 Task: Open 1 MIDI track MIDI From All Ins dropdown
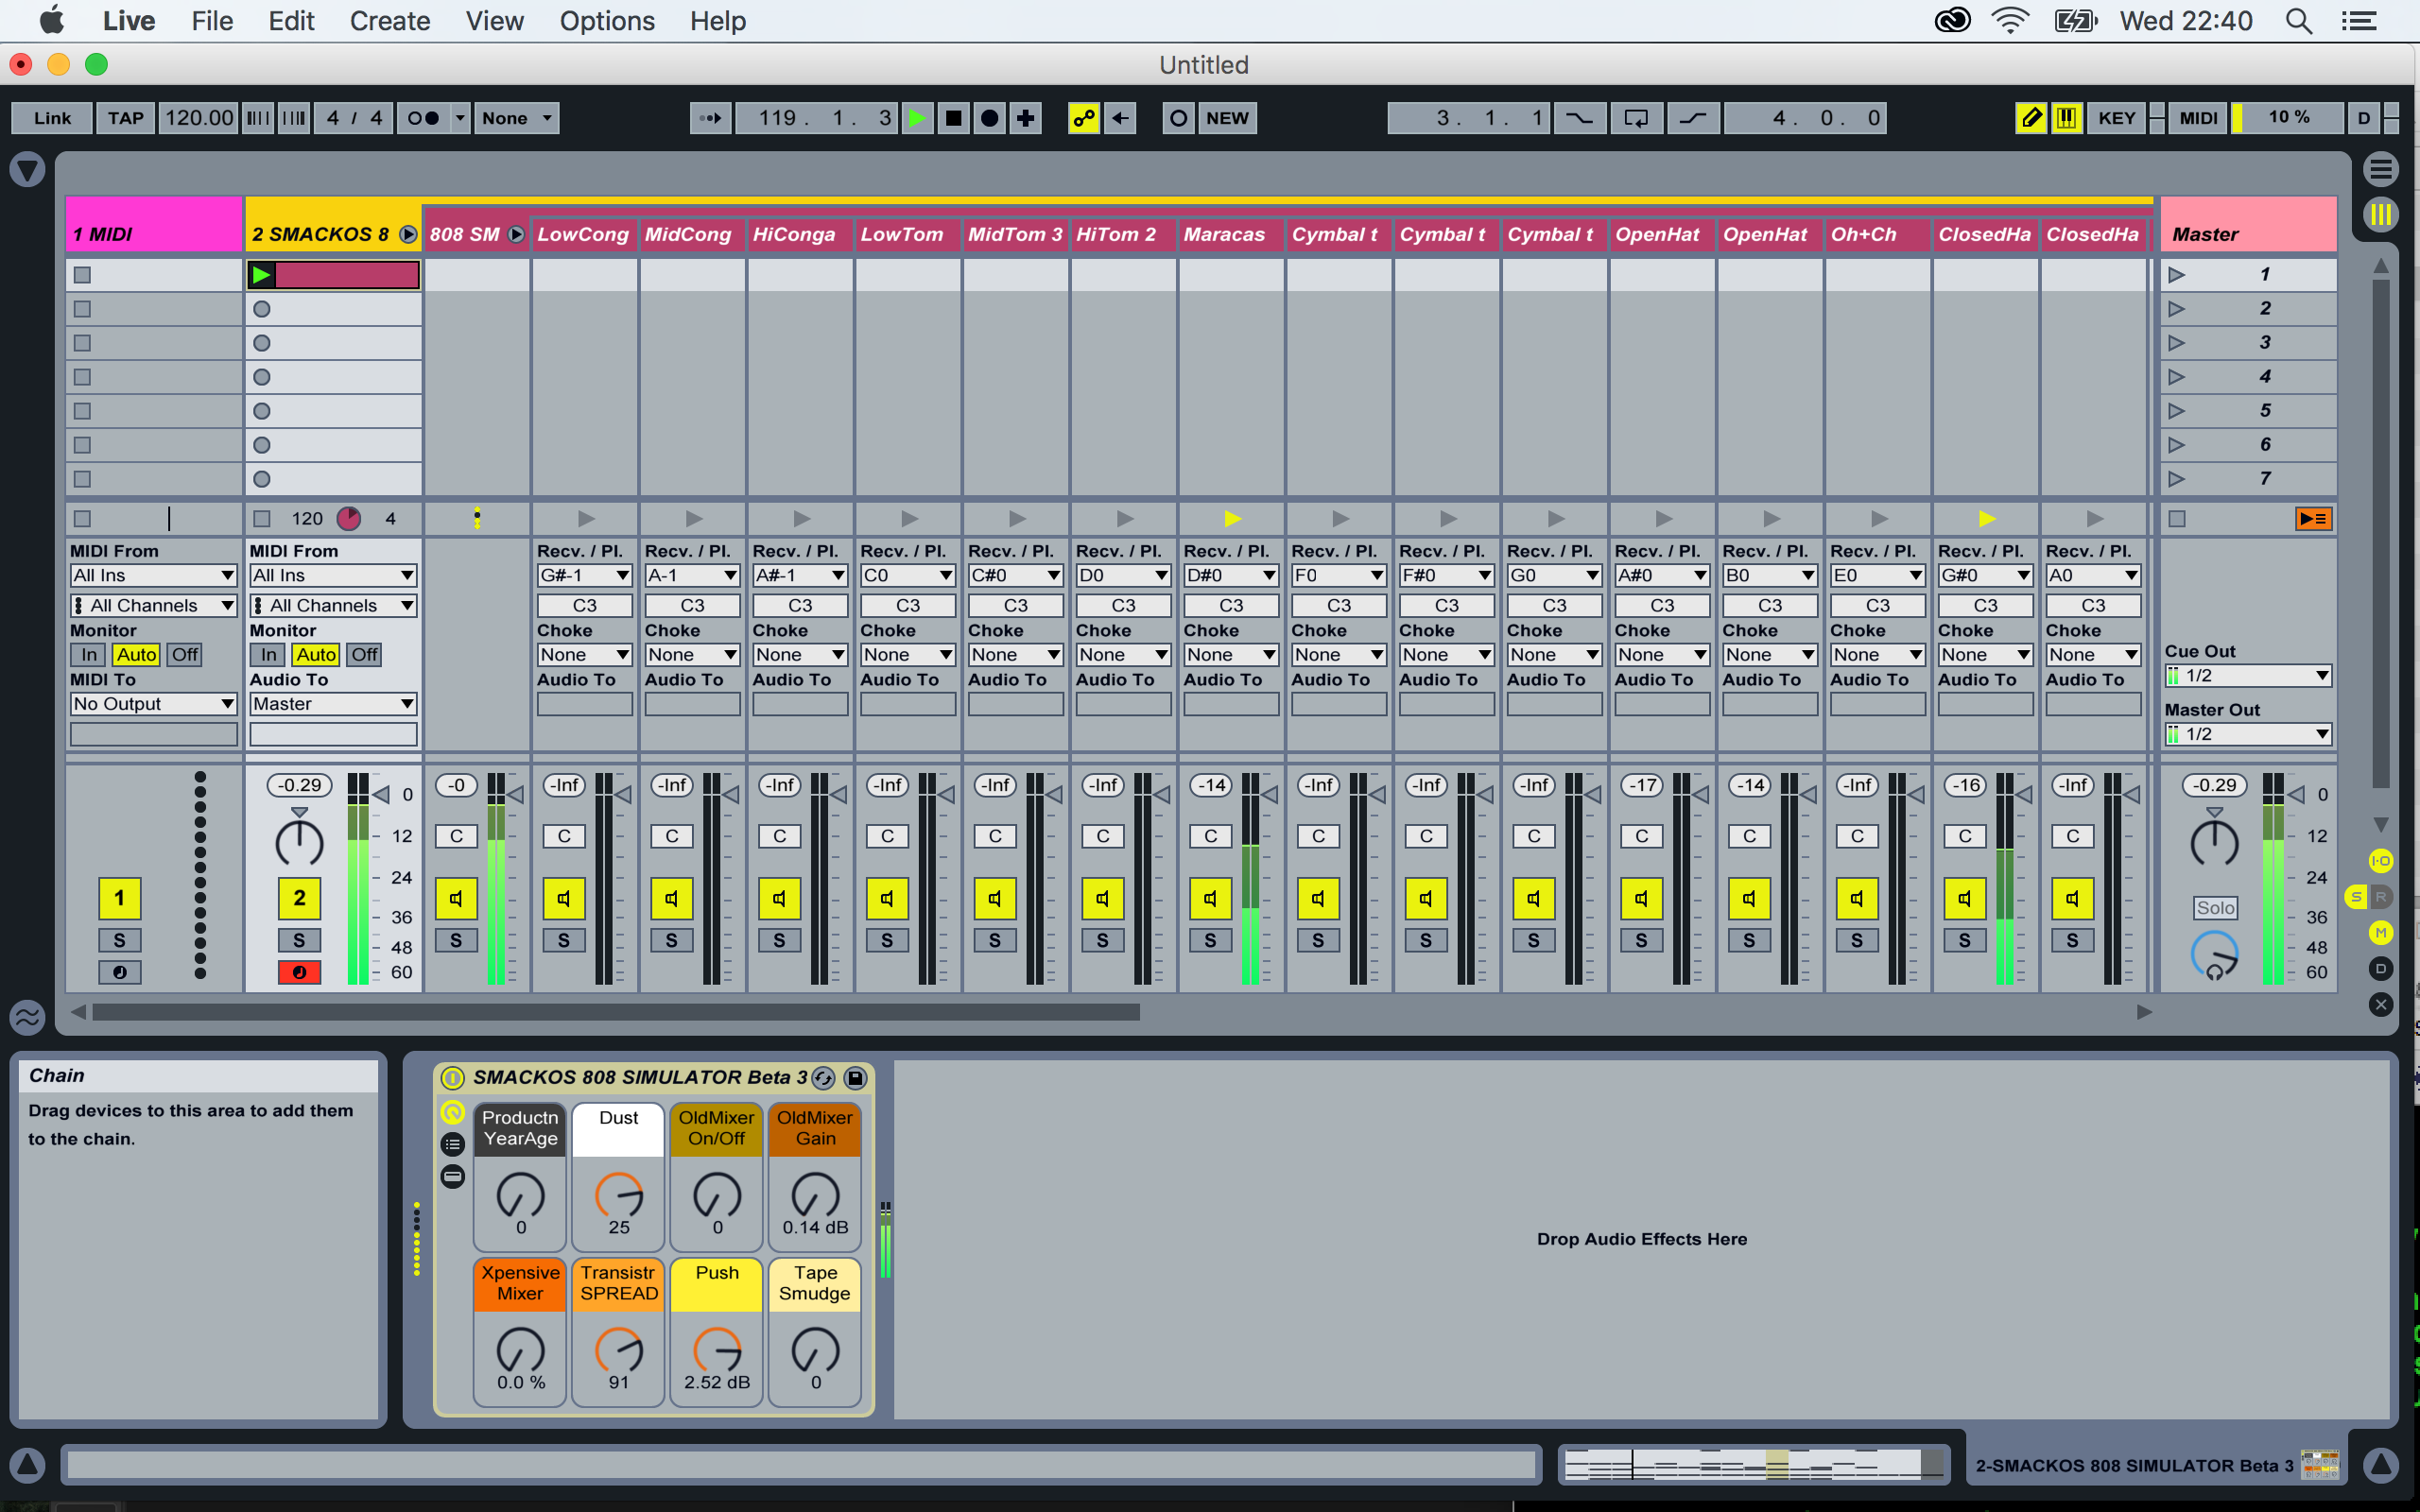[153, 575]
